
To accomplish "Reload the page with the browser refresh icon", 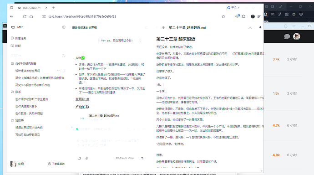I will pos(25,16).
